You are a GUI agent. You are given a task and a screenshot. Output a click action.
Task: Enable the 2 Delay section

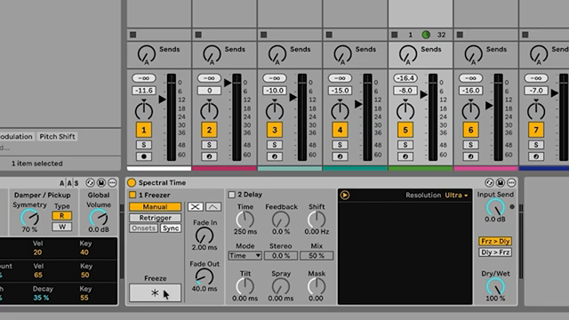232,195
